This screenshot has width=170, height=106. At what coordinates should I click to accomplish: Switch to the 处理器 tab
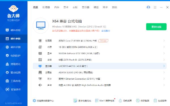click(46, 7)
